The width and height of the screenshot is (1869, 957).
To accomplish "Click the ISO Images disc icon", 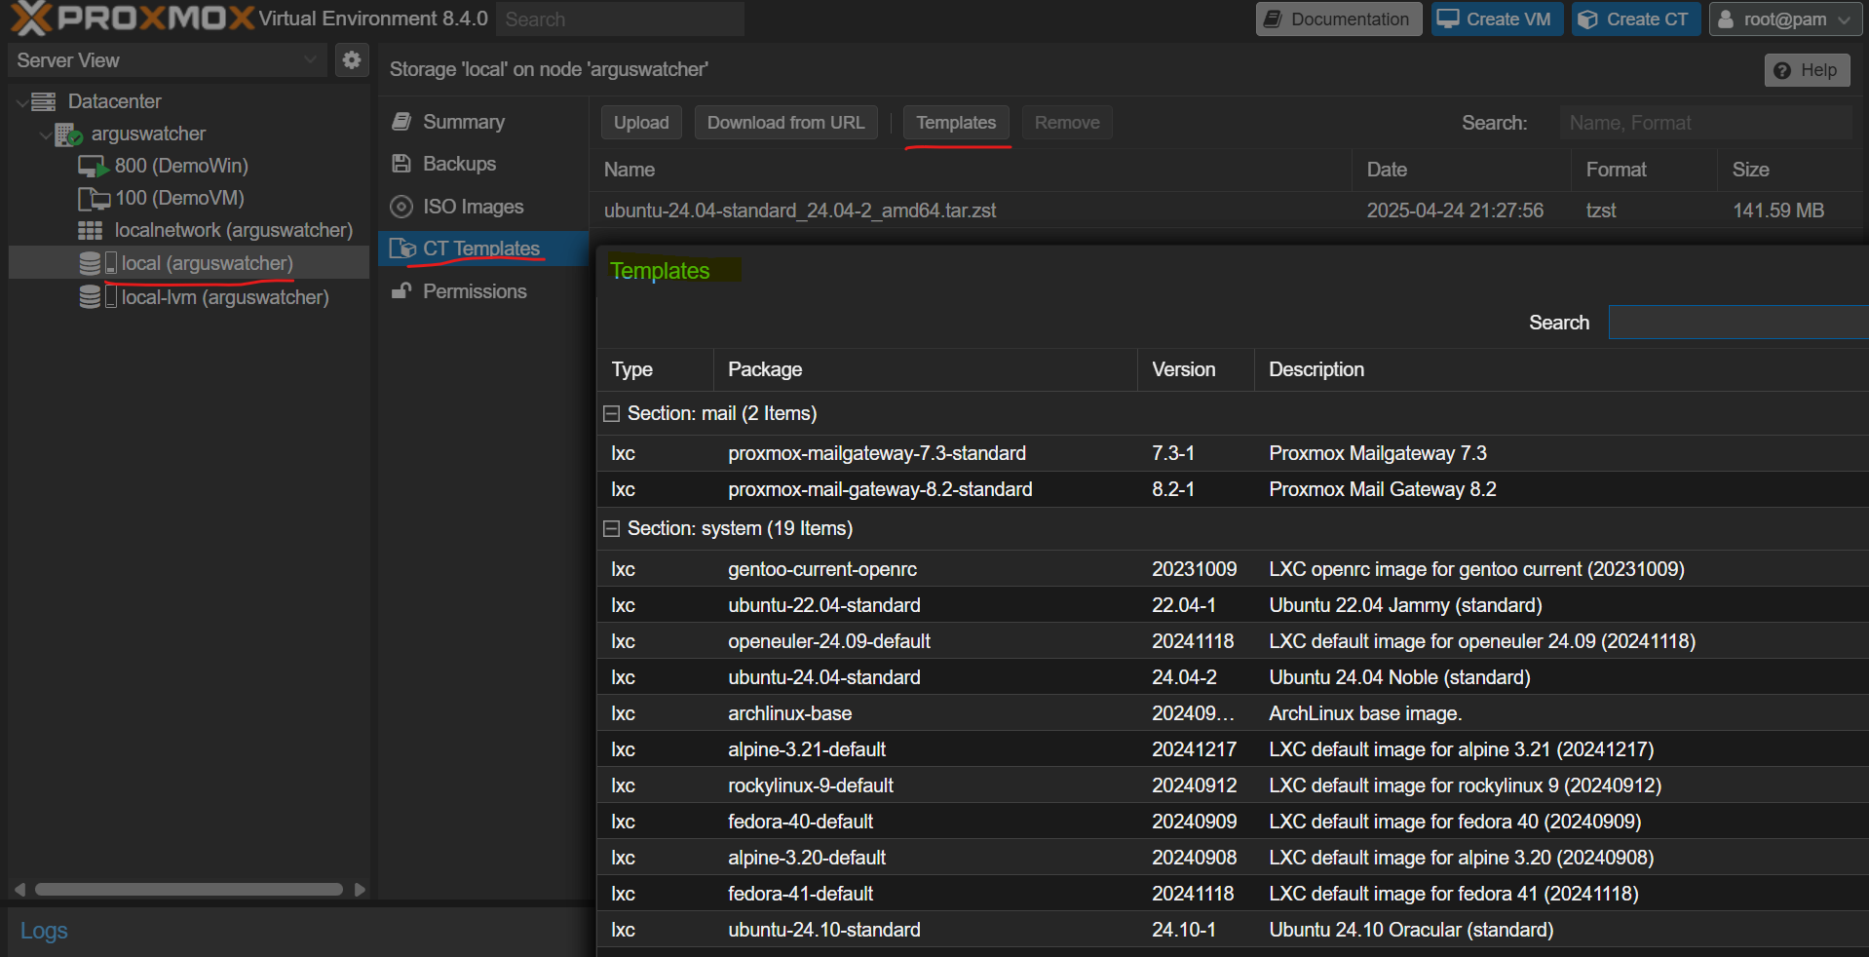I will tap(400, 207).
